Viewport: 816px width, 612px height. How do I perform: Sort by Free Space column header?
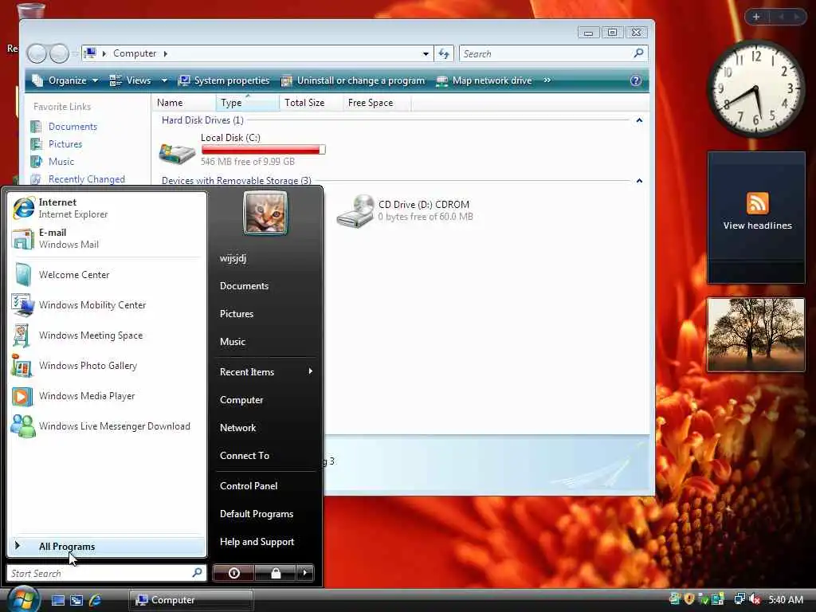pos(377,103)
